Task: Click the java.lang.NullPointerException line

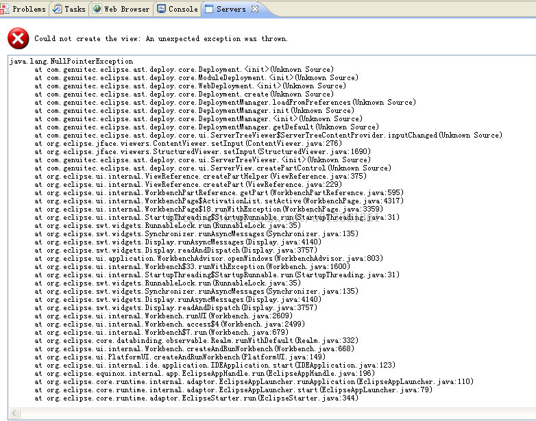Action: tap(71, 62)
